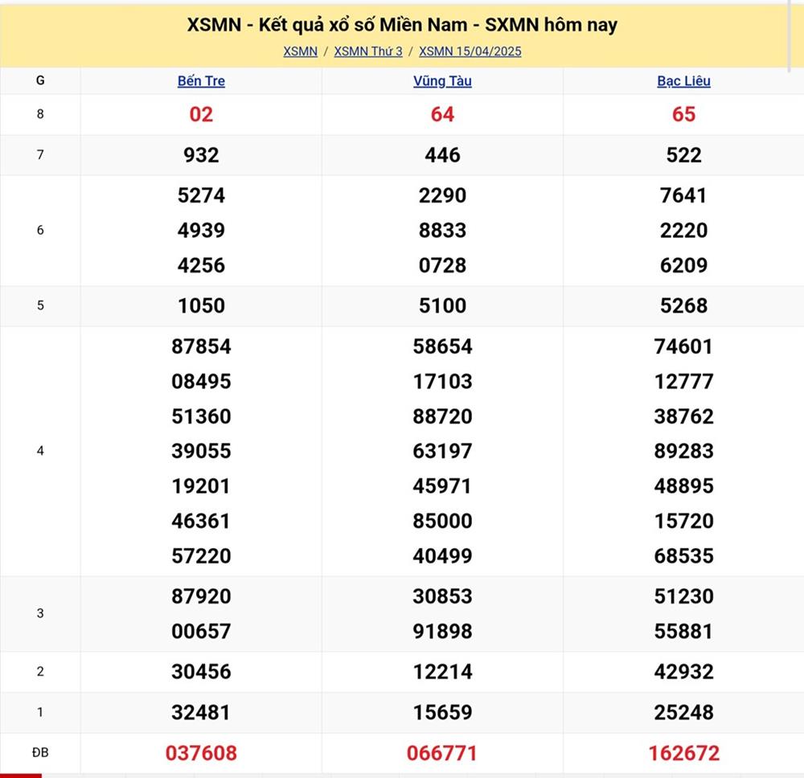Screen dimensions: 804x778
Task: Click the Bến Tre prize 8 number 02
Action: coord(201,114)
